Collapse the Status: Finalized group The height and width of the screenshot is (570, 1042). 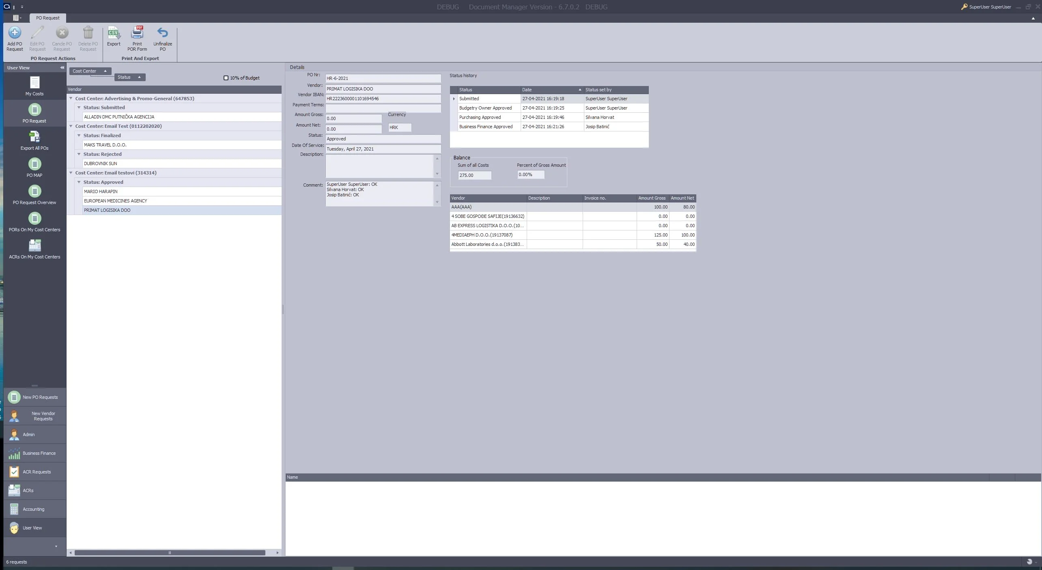(79, 136)
